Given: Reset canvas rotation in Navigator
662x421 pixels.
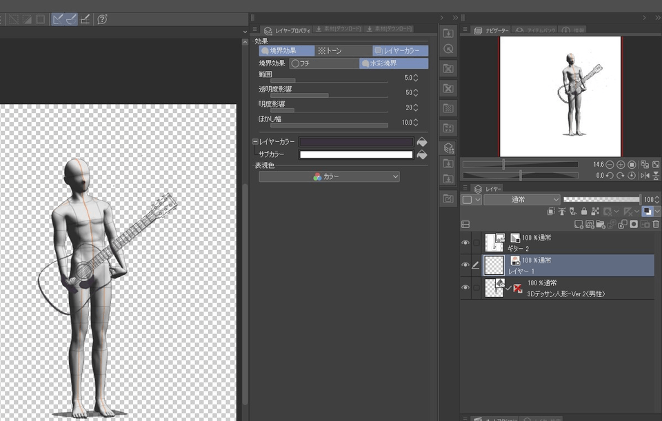Looking at the screenshot, I should [632, 176].
